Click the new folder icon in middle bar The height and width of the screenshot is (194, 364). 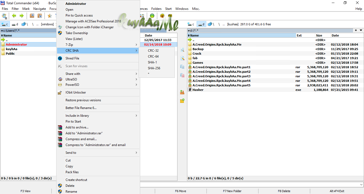tap(182, 101)
